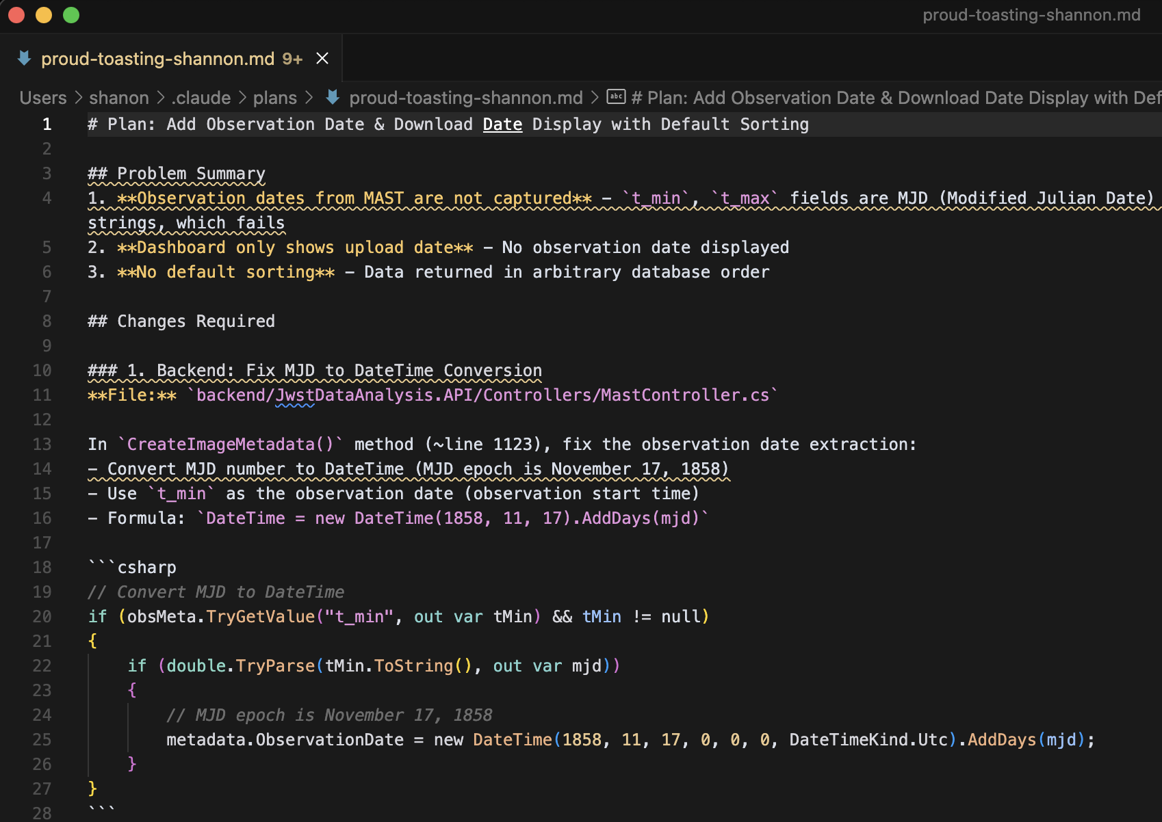Viewport: 1162px width, 822px height.
Task: Click the macOS red close window button
Action: (16, 15)
